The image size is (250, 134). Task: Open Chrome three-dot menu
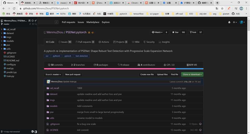247,8
